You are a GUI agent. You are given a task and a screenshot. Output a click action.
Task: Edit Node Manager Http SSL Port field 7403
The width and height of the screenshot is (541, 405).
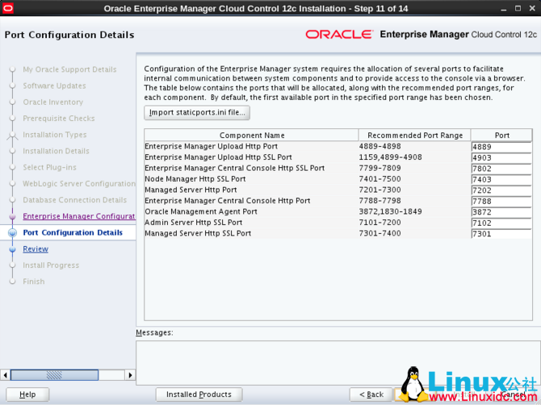(x=501, y=179)
